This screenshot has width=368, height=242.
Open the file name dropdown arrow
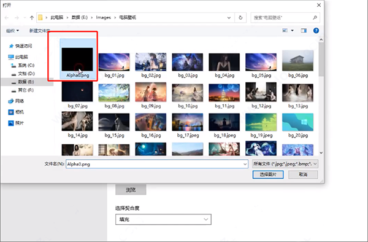point(245,164)
